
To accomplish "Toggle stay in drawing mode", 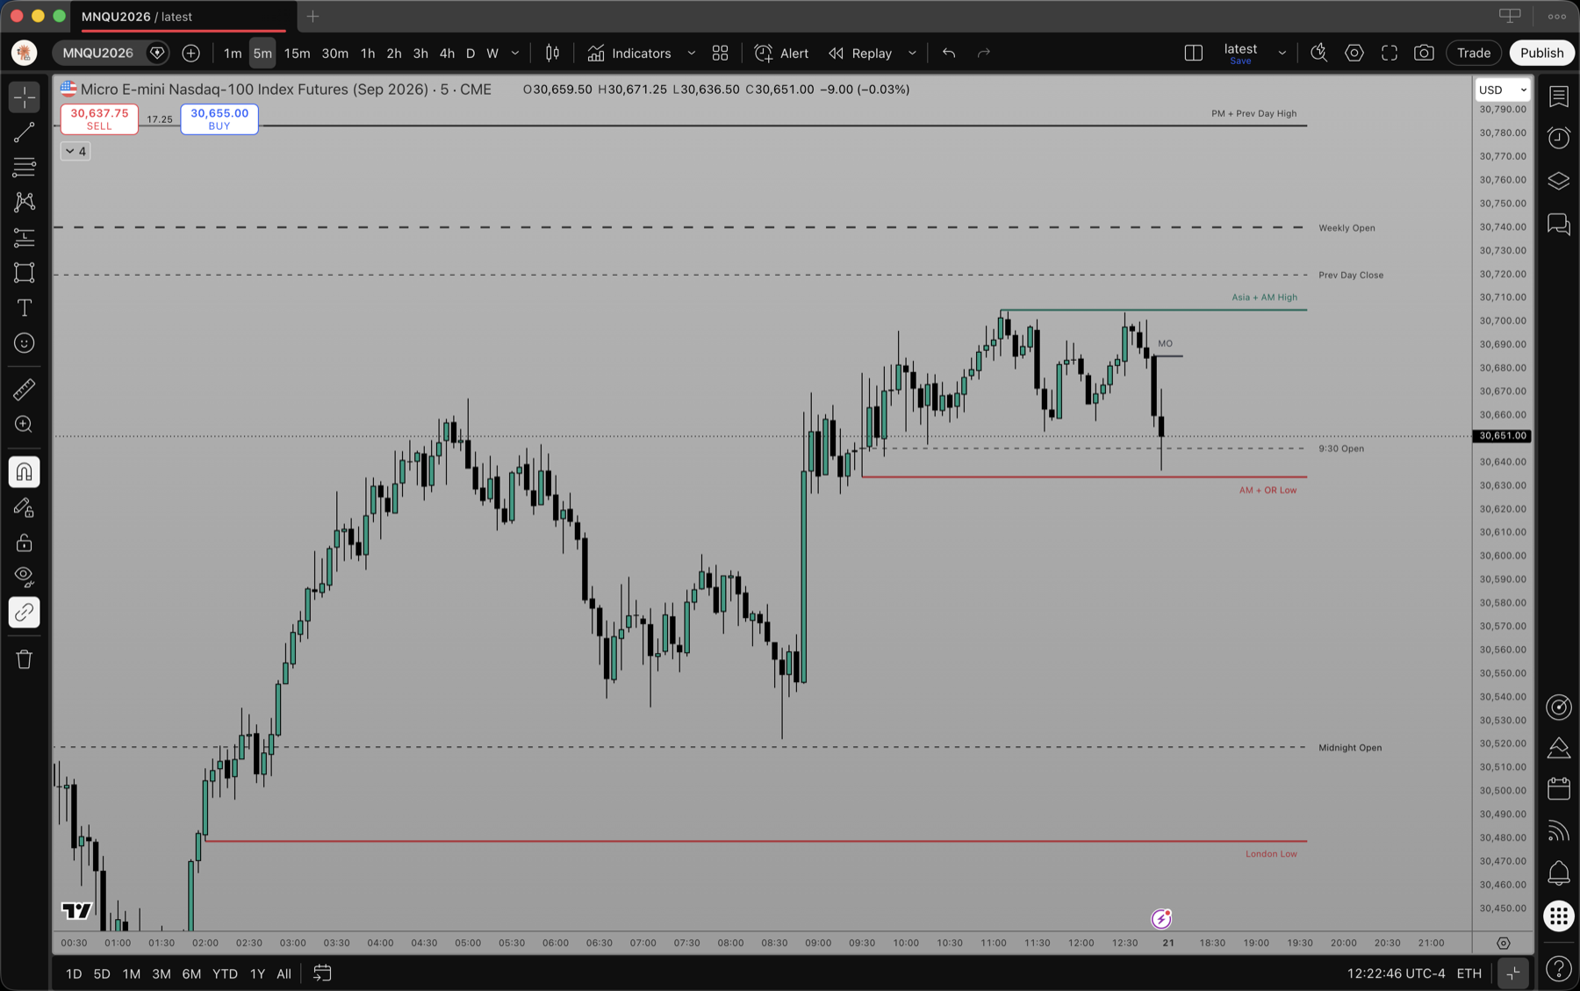I will coord(25,507).
